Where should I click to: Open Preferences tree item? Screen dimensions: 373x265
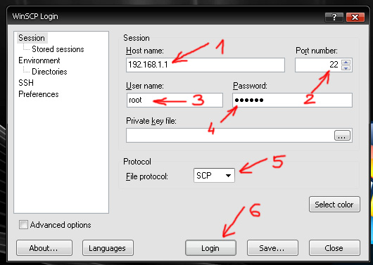point(39,94)
